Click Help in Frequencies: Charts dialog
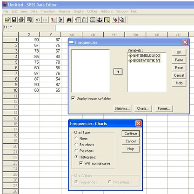Image resolution: width=194 pixels, height=194 pixels. (131, 149)
